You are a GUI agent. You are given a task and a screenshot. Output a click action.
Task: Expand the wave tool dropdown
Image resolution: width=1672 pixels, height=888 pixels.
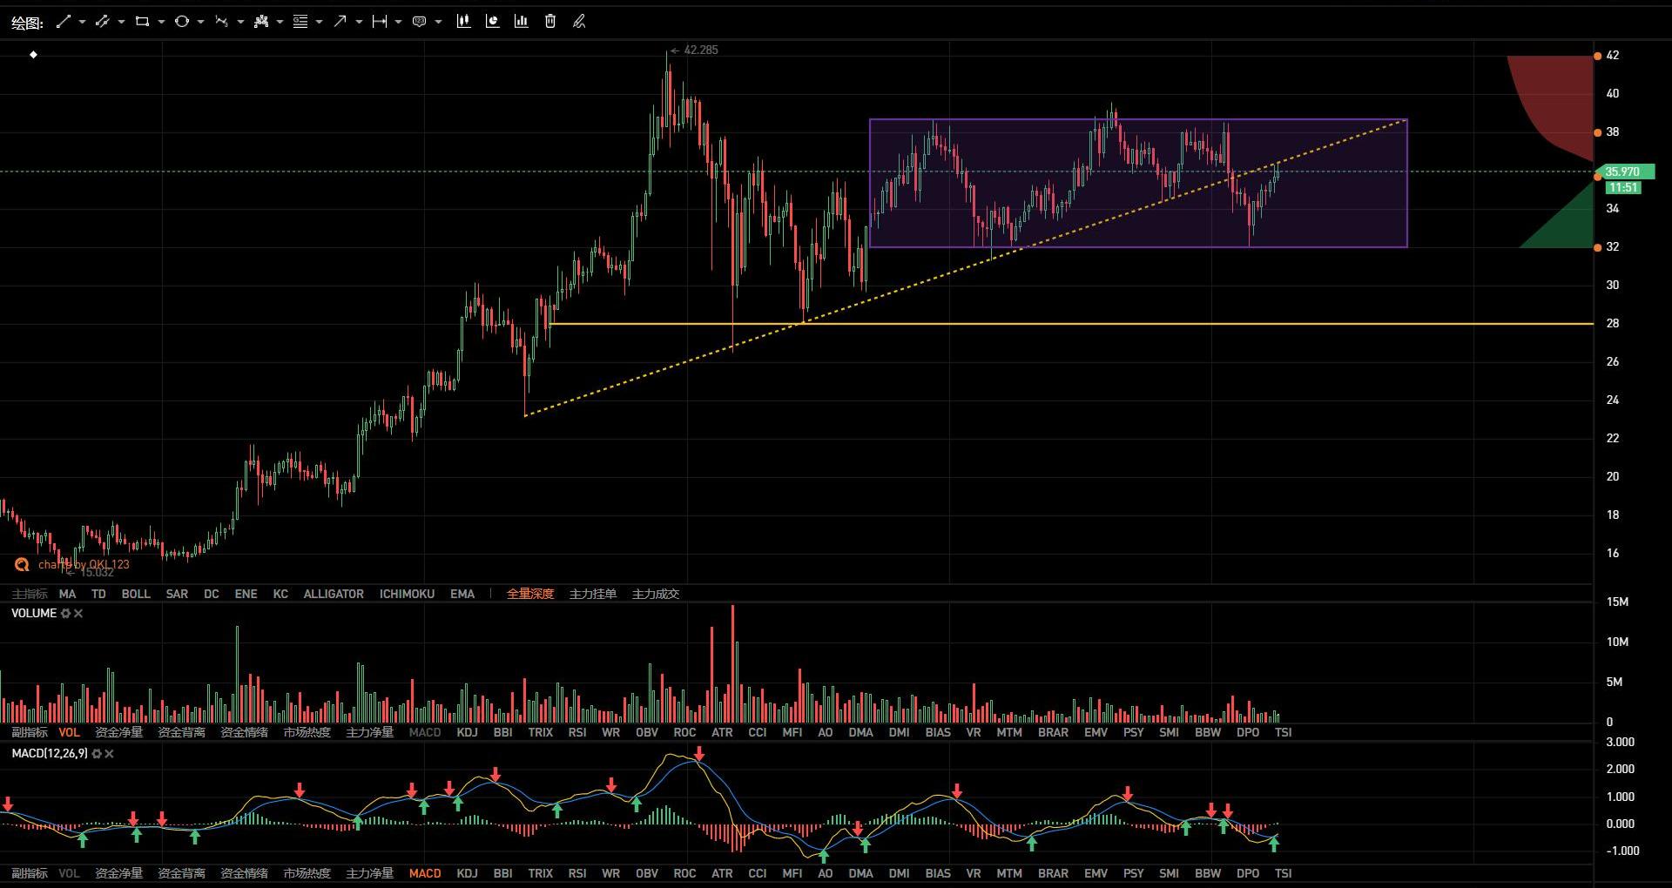coord(240,22)
